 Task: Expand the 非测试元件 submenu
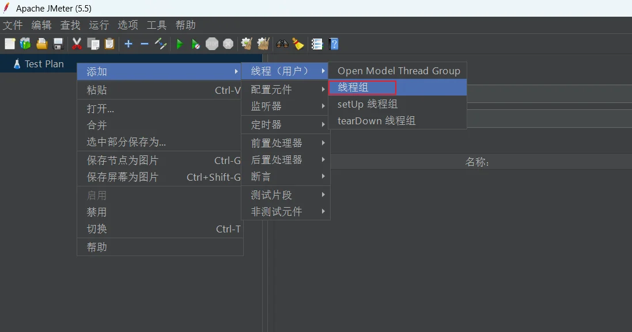pyautogui.click(x=285, y=212)
